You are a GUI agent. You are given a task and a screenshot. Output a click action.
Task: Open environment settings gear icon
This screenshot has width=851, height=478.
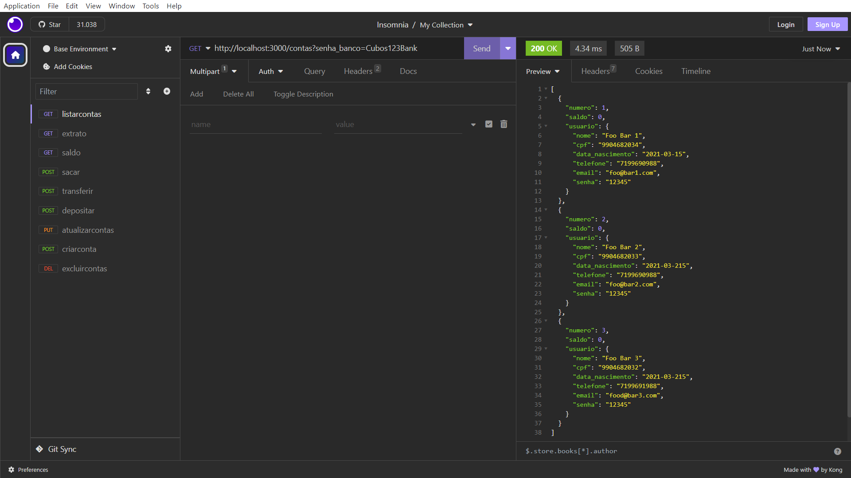click(x=168, y=49)
